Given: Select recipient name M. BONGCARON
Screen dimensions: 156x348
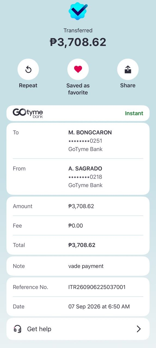Looking at the screenshot, I should coord(90,133).
